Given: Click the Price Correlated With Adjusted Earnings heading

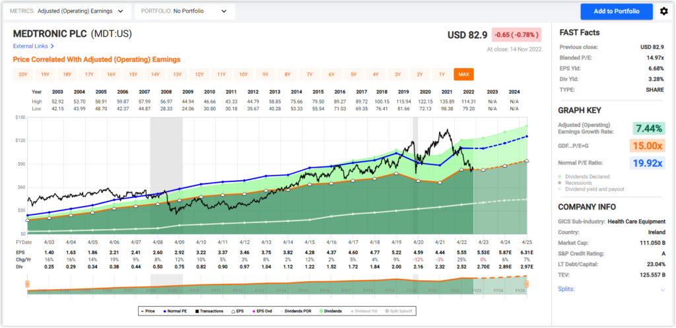Looking at the screenshot, I should (x=96, y=59).
